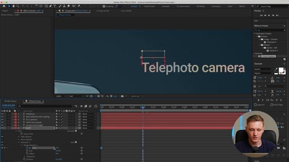This screenshot has width=289, height=162.
Task: Select the Roto Brush tool
Action: point(74,6)
